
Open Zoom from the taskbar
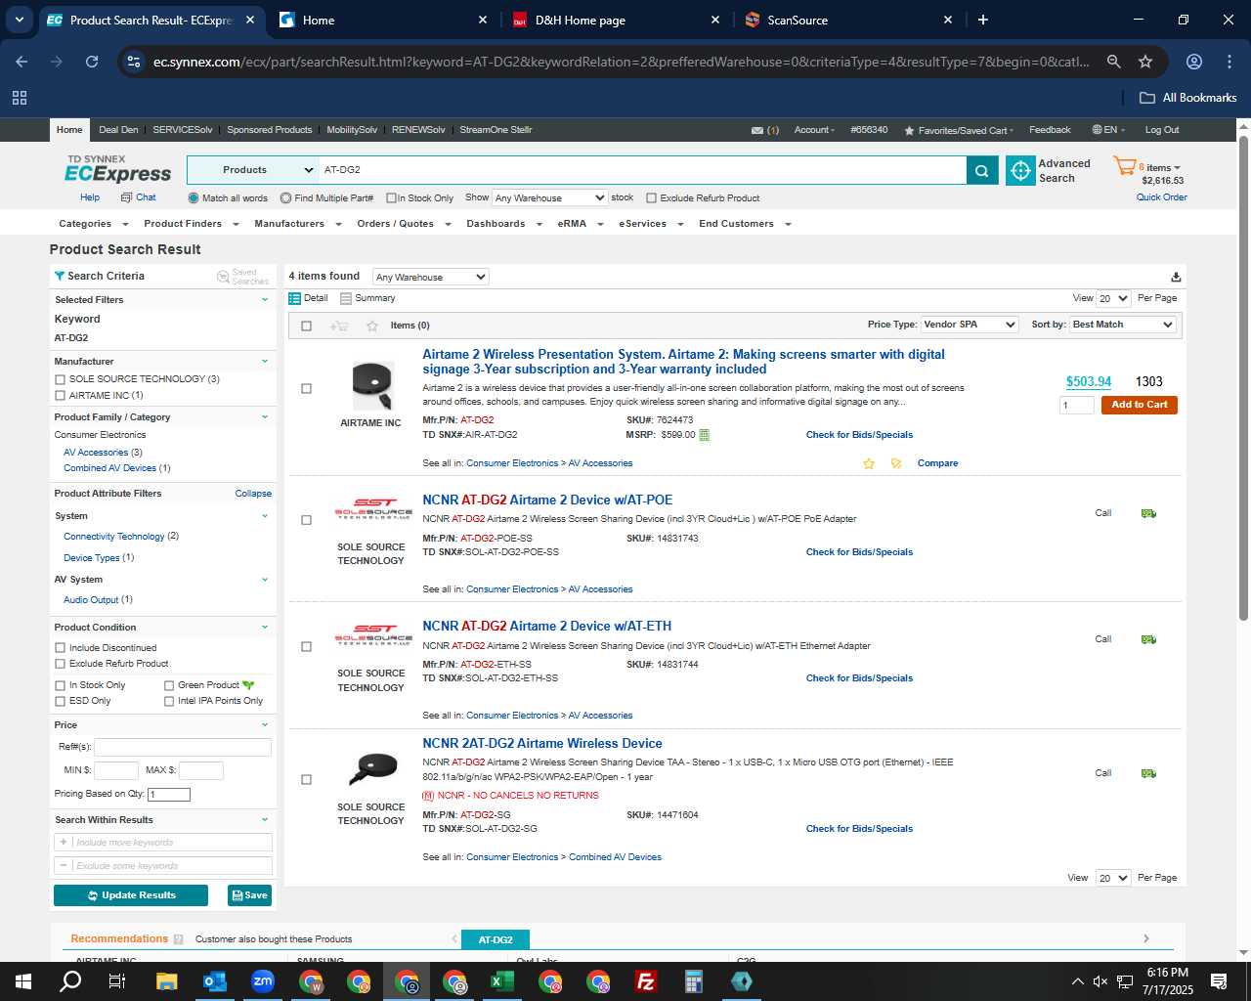pos(263,981)
